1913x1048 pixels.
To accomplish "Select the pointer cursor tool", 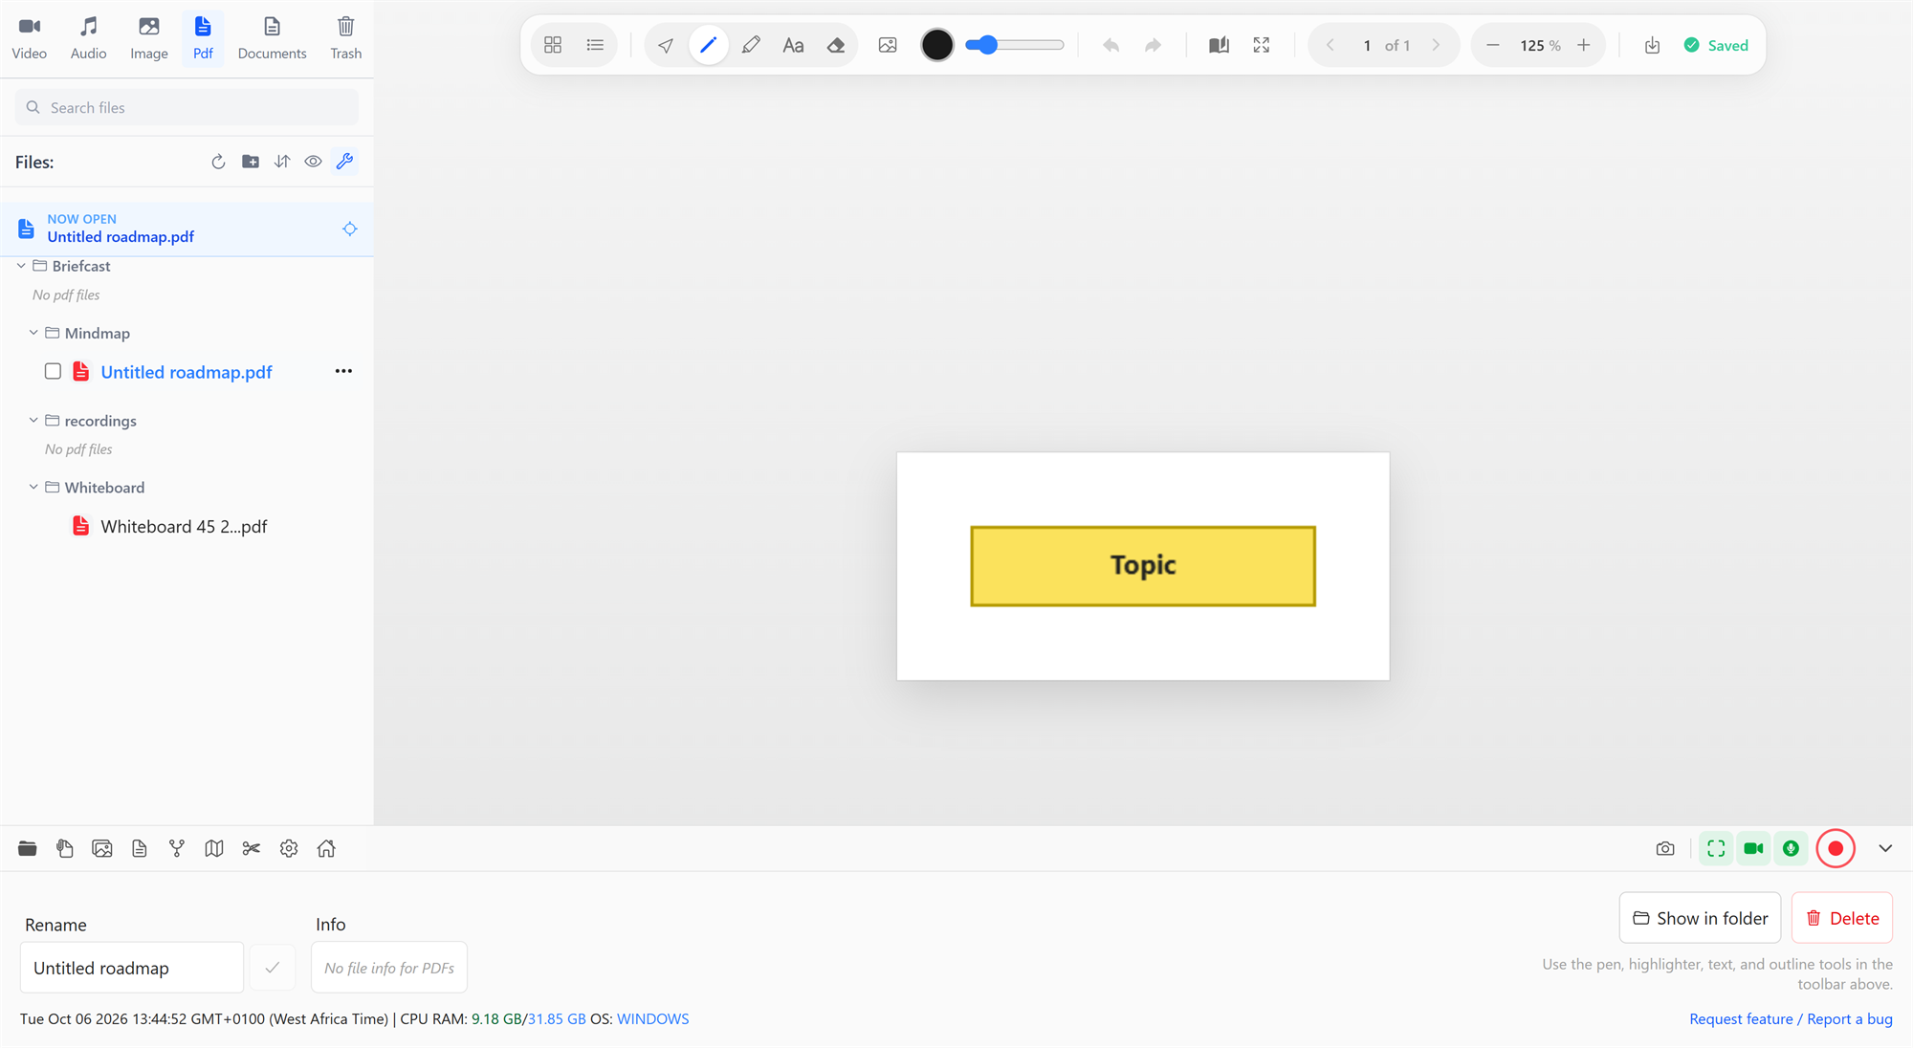I will click(666, 45).
